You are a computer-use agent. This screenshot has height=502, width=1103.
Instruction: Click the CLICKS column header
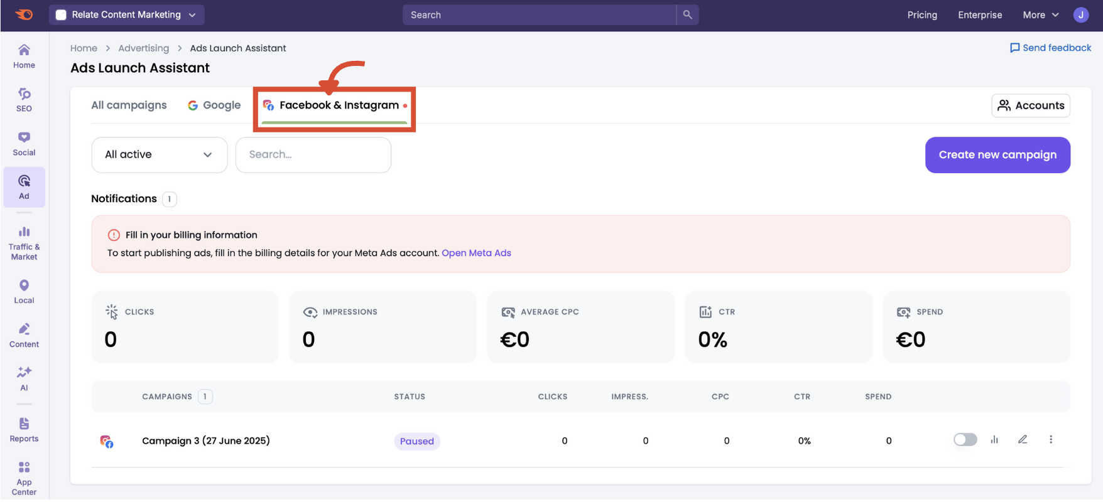pos(553,397)
